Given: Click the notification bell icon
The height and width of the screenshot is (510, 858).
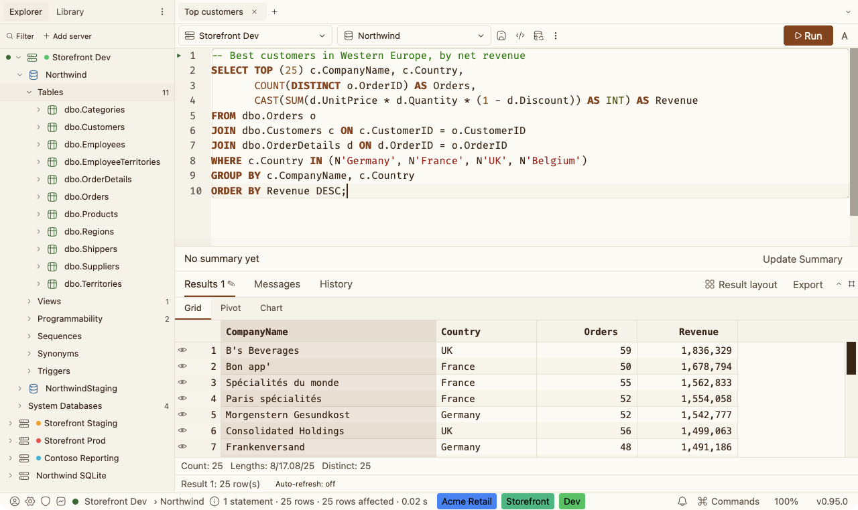Looking at the screenshot, I should (x=682, y=501).
